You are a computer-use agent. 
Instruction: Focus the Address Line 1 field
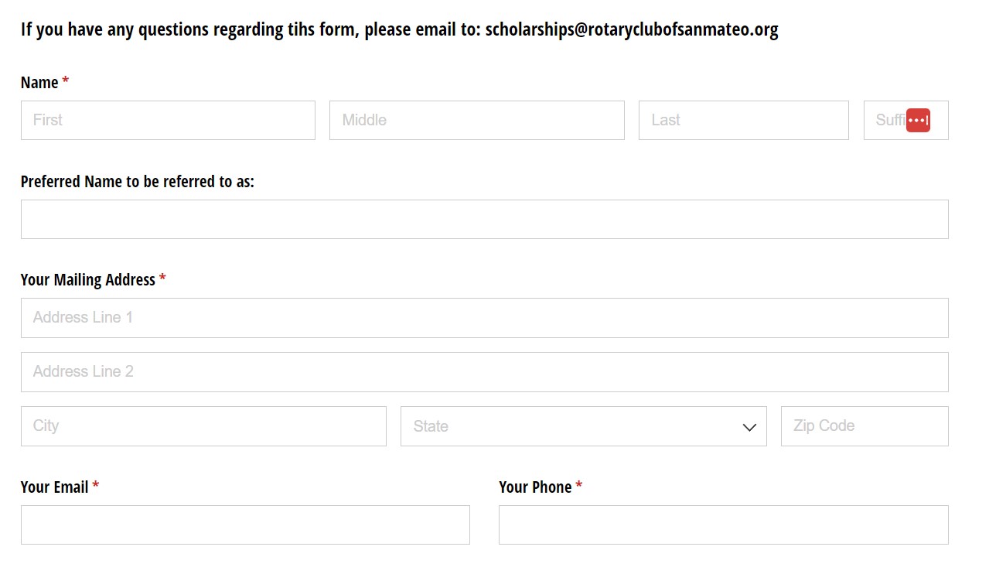click(484, 318)
